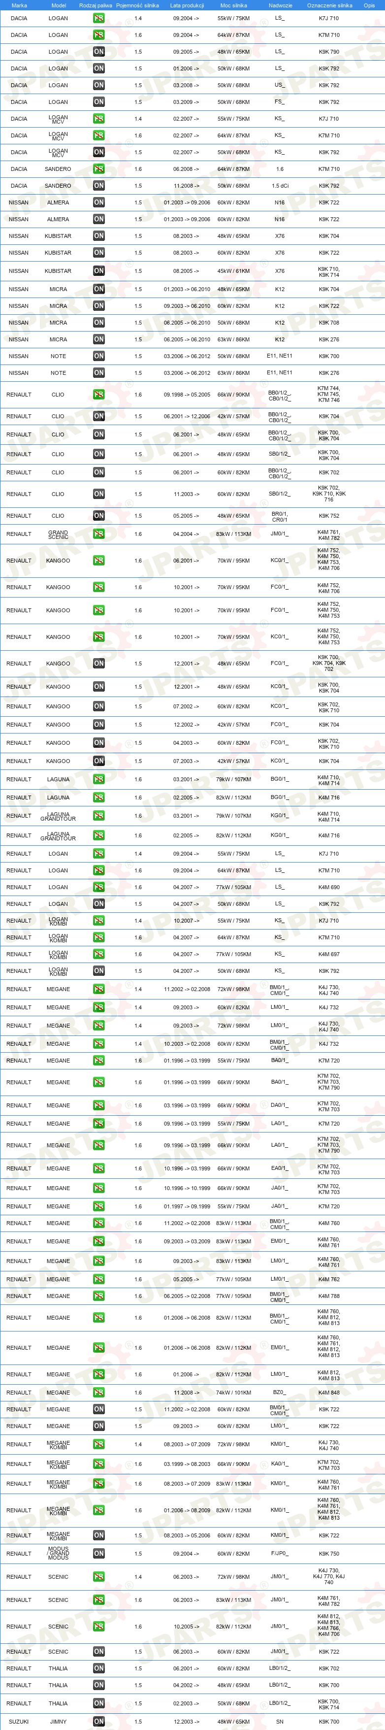The height and width of the screenshot is (1730, 385).
Task: Click the petrol icon in the Renault Logan K4M 690 row
Action: (x=98, y=887)
